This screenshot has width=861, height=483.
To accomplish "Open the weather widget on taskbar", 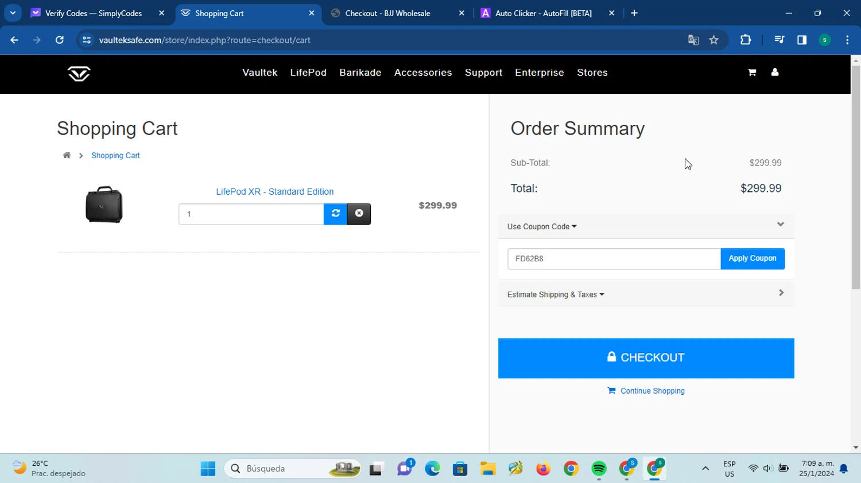I will (49, 468).
